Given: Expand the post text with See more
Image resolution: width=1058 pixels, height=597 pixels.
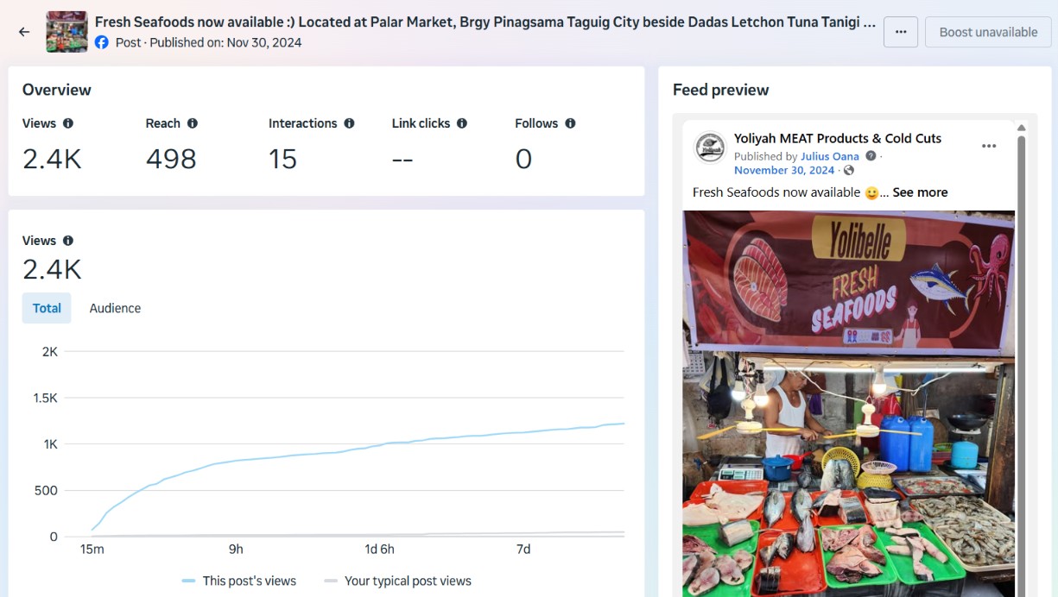Looking at the screenshot, I should [920, 192].
